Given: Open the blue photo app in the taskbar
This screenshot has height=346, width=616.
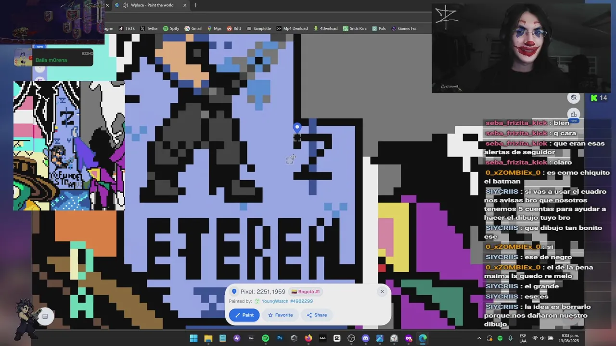Looking at the screenshot, I should point(380,338).
